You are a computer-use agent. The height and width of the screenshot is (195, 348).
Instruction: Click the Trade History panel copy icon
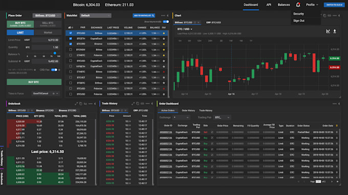tap(138, 103)
